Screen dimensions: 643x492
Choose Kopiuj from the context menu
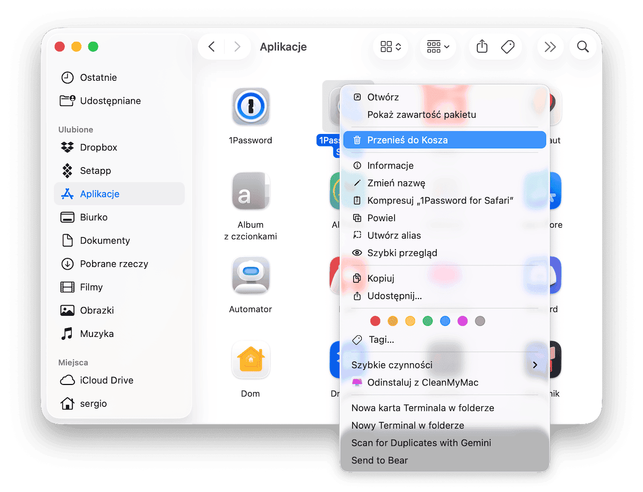point(444,278)
